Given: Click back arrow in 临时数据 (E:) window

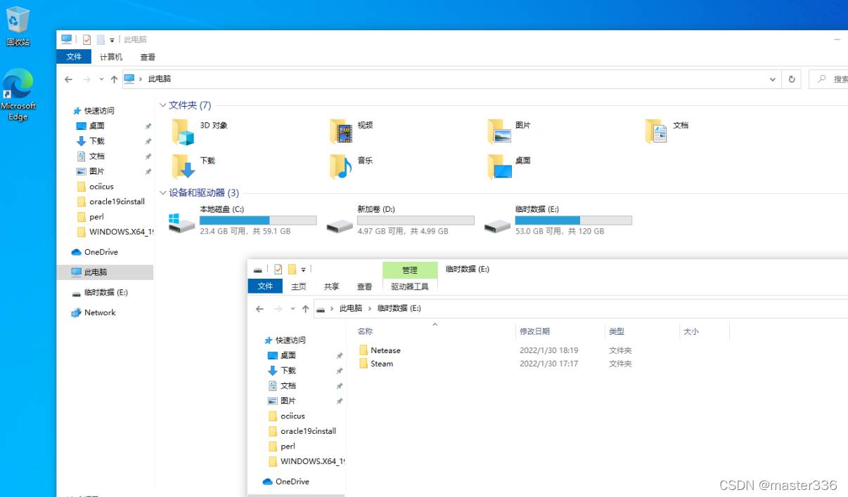Looking at the screenshot, I should 259,309.
